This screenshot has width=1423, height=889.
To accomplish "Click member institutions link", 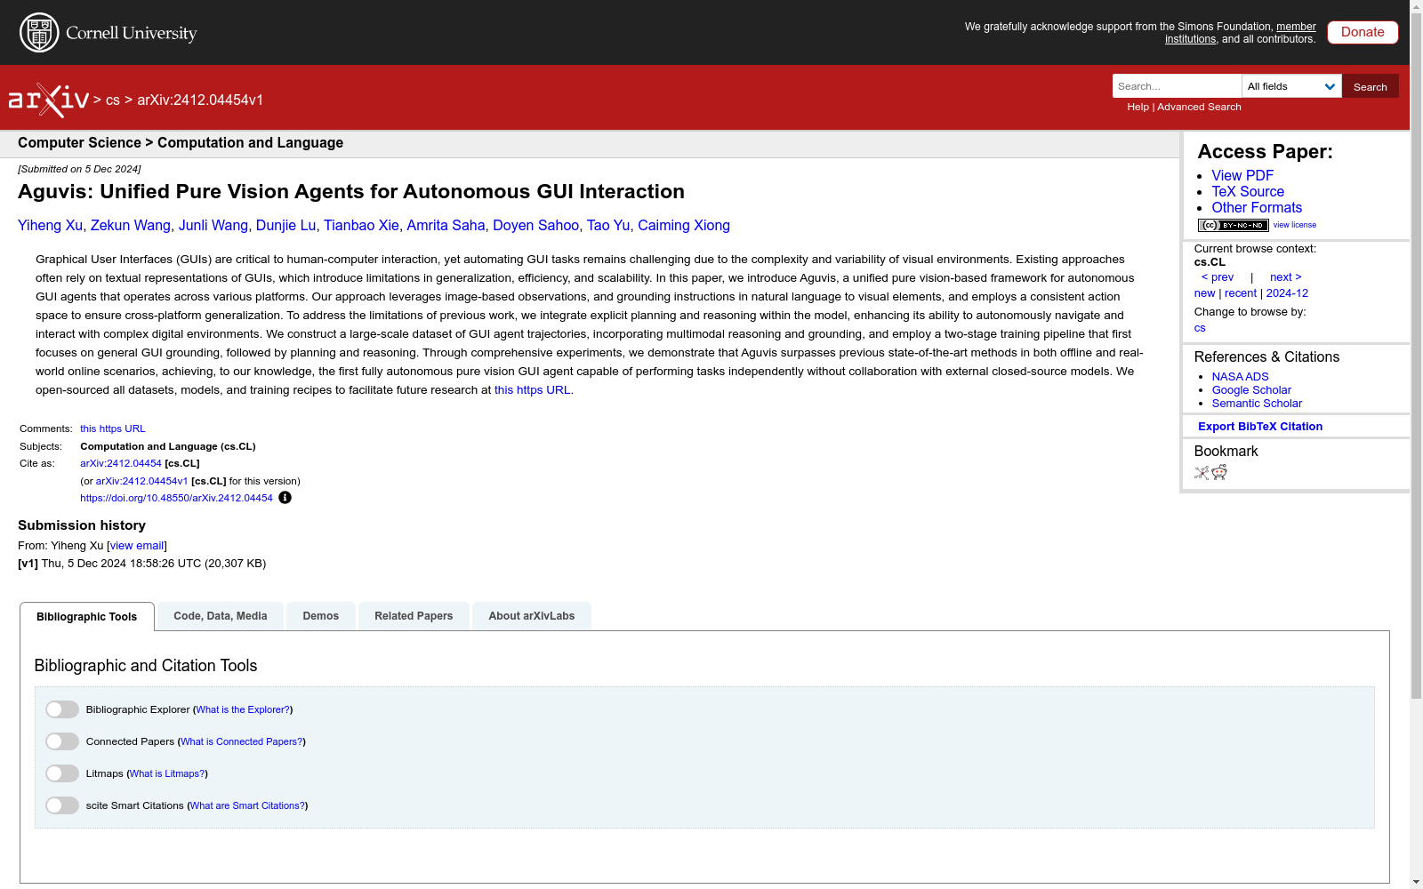I will coord(1241,33).
